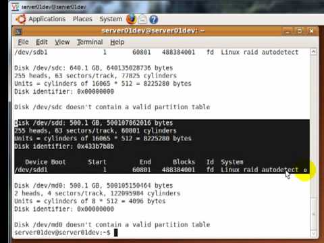The image size is (324, 243).
Task: Click the '/dev/sdd1' partition row
Action: [x=157, y=170]
